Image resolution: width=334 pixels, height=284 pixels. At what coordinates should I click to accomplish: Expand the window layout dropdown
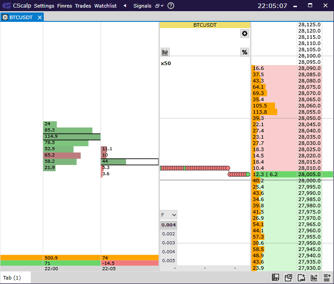coord(159,6)
